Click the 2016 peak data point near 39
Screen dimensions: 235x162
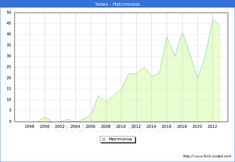[x=167, y=37]
